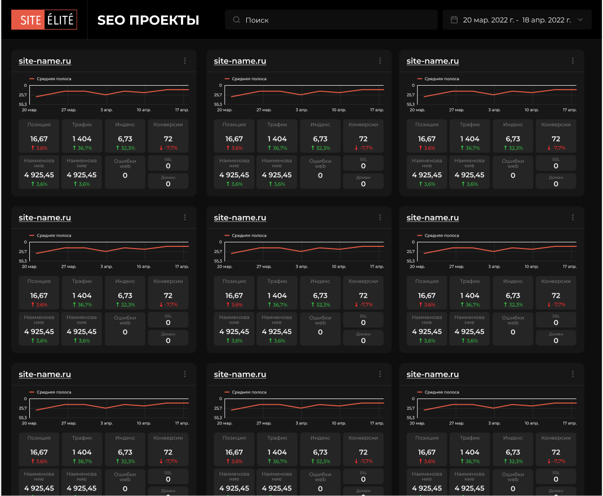
Task: Toggle the Средняя полоса legend in the top-right chart
Action: 438,79
